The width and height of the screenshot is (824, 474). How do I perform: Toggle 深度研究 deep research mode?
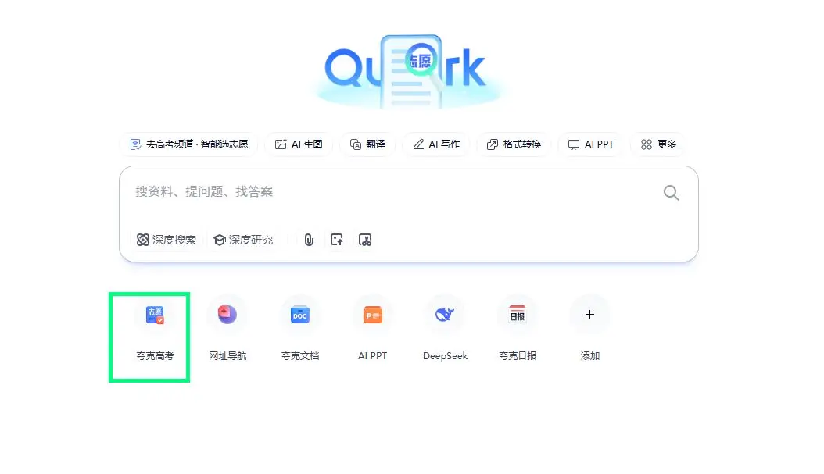point(243,240)
